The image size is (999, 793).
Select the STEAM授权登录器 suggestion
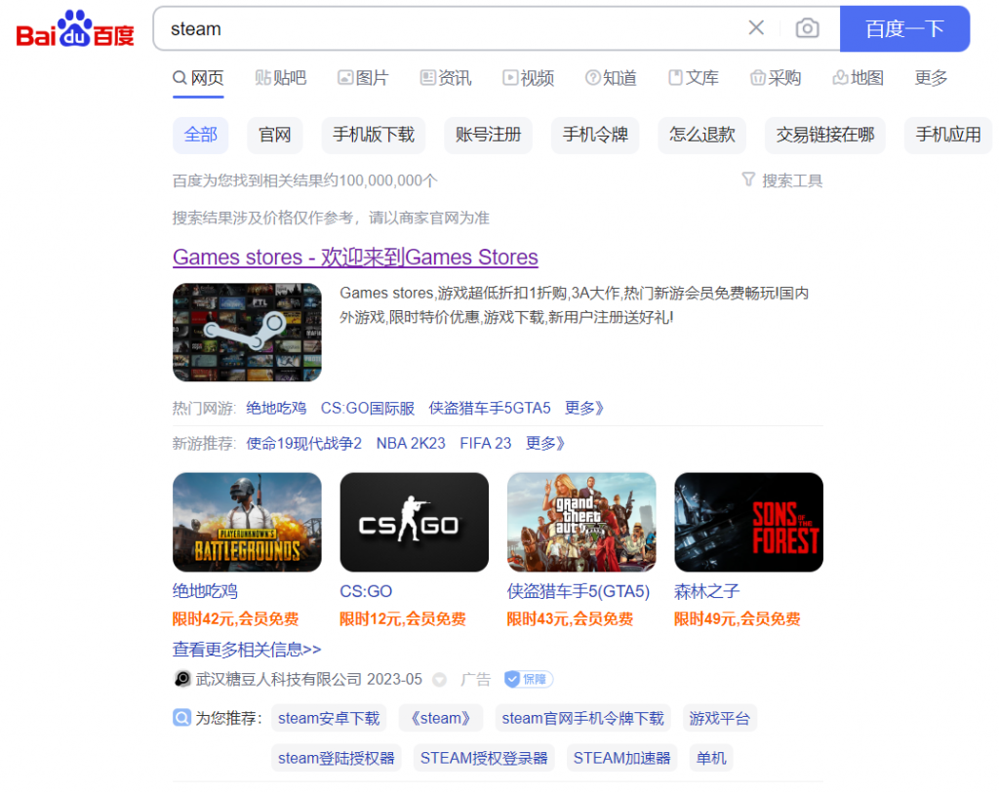(x=484, y=758)
